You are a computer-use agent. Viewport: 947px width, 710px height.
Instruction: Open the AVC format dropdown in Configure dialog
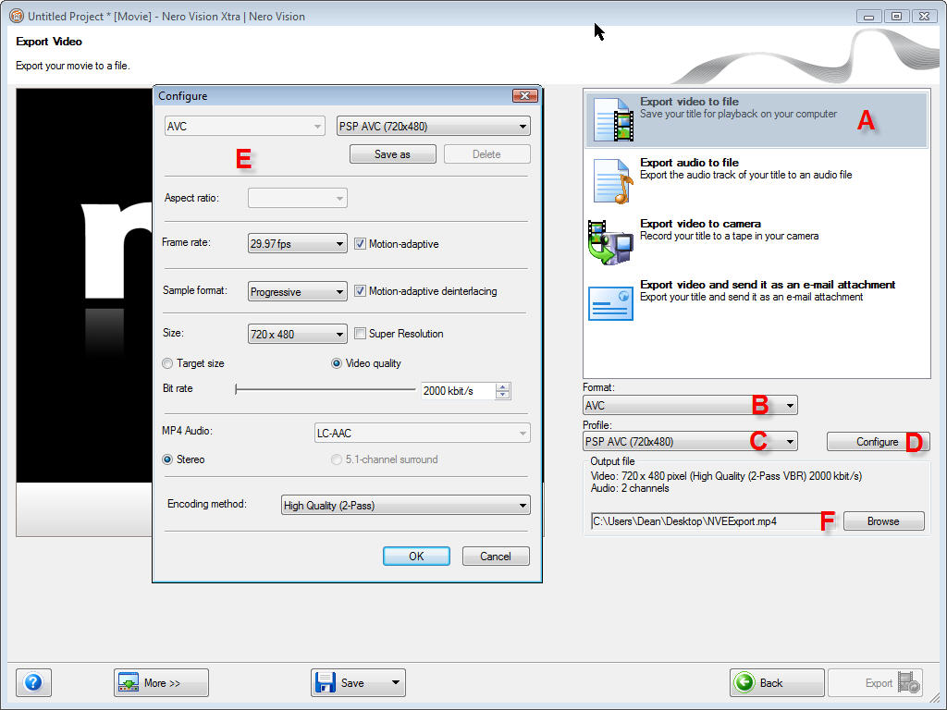click(x=244, y=126)
